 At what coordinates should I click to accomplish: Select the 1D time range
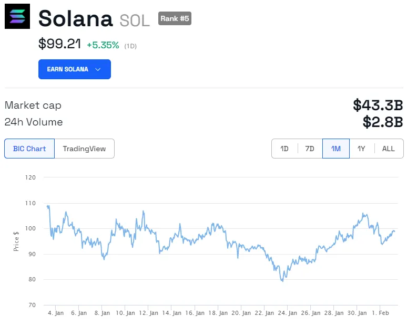click(x=284, y=149)
